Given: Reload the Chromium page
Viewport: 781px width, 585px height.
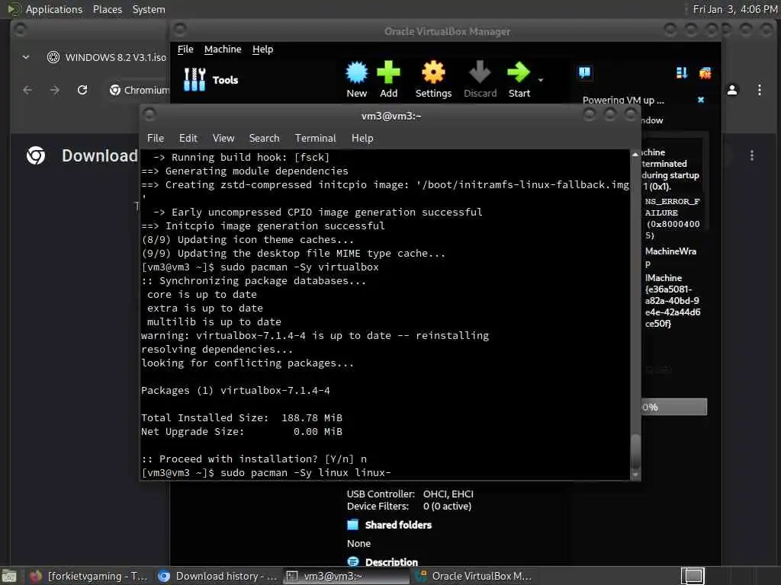Looking at the screenshot, I should (82, 90).
